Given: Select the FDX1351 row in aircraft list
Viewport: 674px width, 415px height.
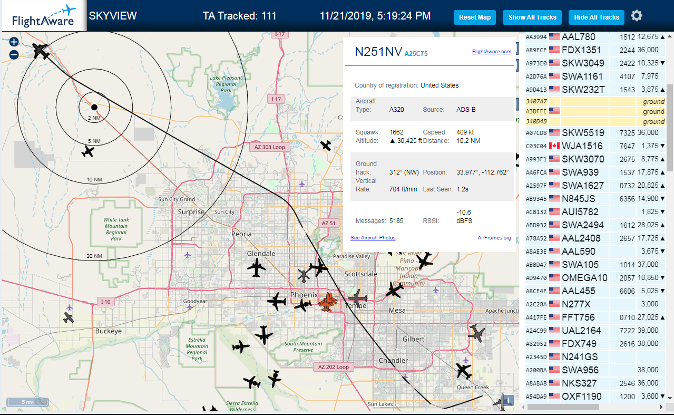Looking at the screenshot, I should (595, 50).
